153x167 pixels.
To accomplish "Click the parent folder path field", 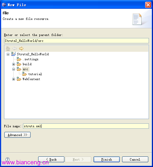I will (x=76, y=41).
